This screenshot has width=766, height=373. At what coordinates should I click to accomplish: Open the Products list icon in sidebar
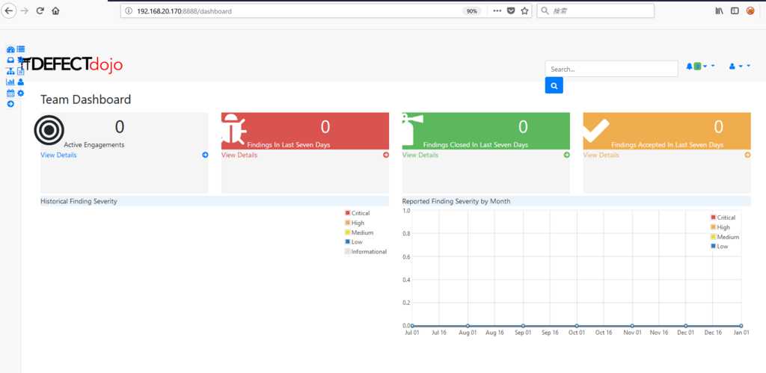(x=21, y=49)
